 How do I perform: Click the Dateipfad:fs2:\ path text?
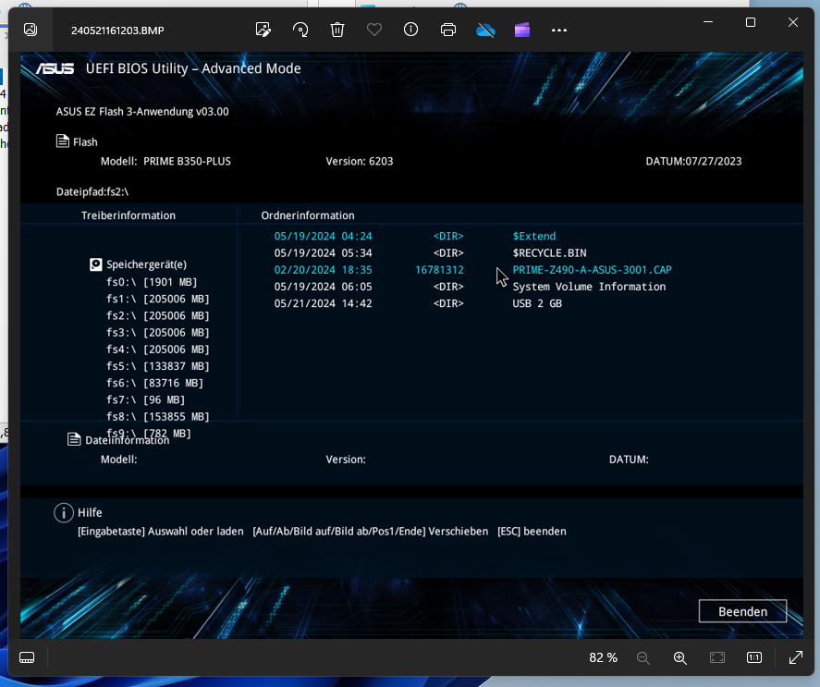pyautogui.click(x=92, y=191)
